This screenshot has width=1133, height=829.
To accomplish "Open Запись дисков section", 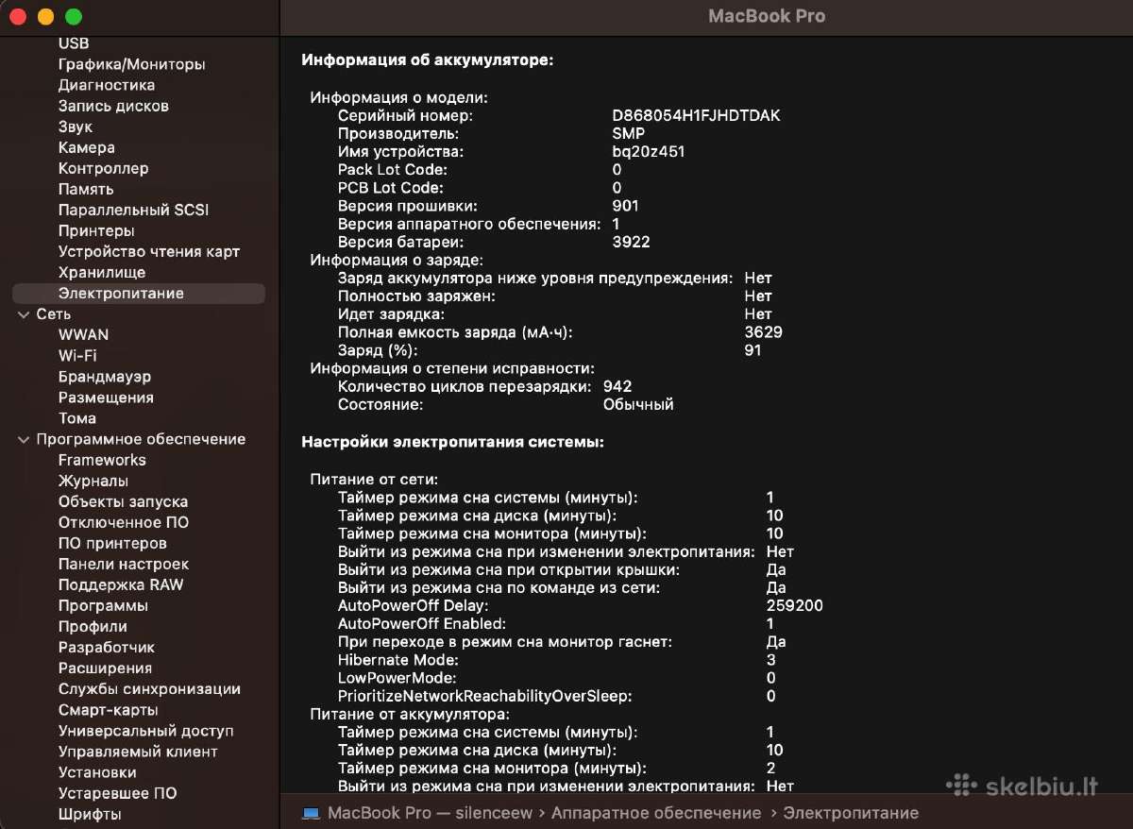I will pyautogui.click(x=113, y=106).
